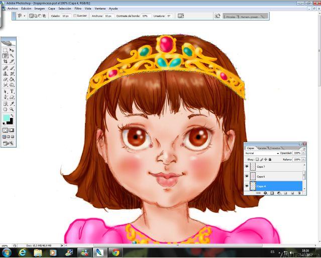Create a new layer group in Capas panel
Screen dimensions: 321x258
pyautogui.click(x=285, y=193)
